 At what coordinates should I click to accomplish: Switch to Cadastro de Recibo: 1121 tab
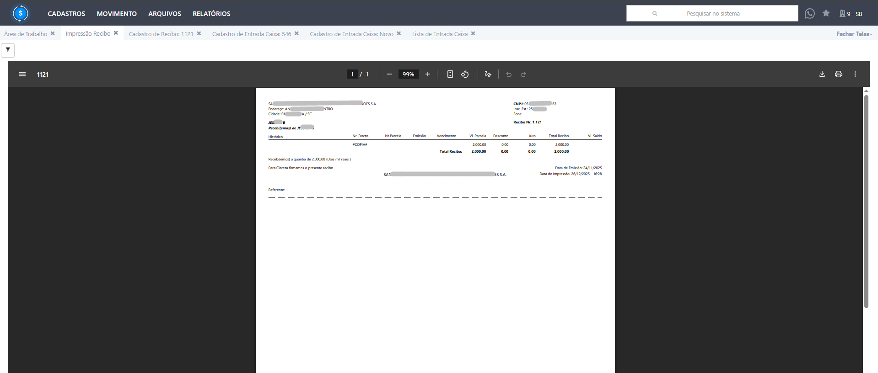161,34
